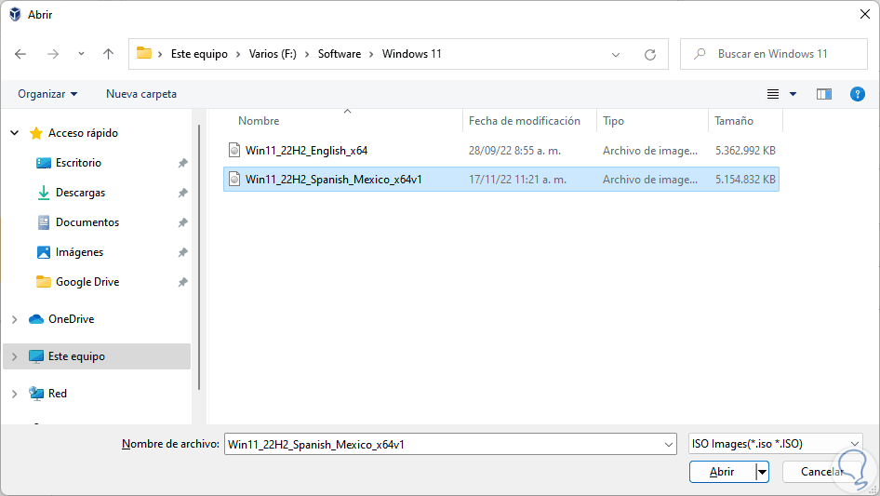Open Imágenes in the sidebar

[x=79, y=252]
